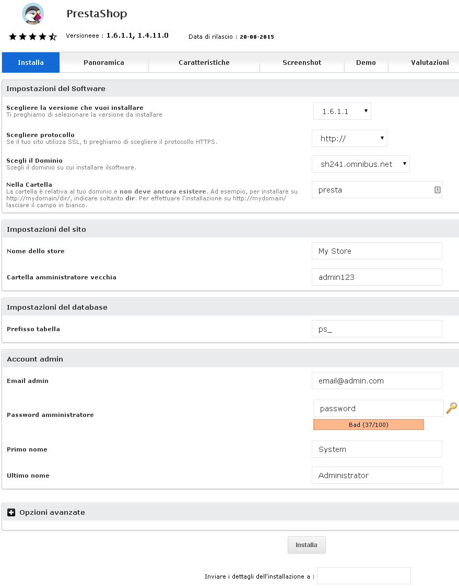Screen dimensions: 459x588
Task: Click the Scegliere protocollo label
Action: [40, 135]
